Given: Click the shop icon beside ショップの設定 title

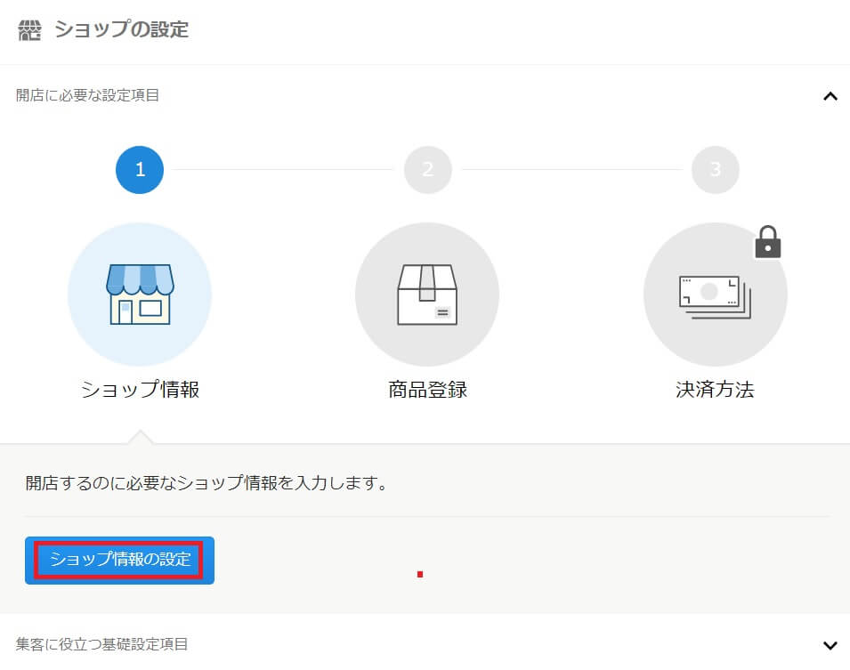Looking at the screenshot, I should 30,29.
